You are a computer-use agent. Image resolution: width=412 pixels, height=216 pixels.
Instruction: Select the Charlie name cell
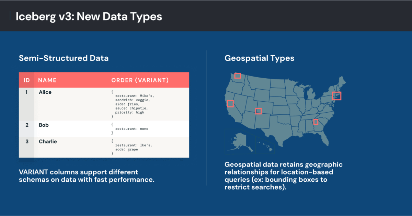click(x=48, y=142)
